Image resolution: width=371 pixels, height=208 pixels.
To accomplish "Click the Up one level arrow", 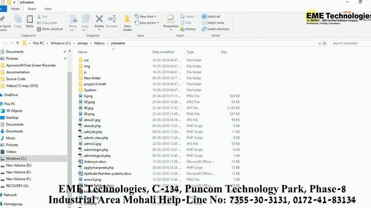I will click(x=17, y=43).
